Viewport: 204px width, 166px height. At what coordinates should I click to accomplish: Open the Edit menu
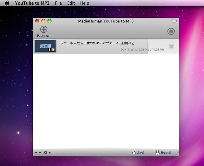pos(71,3)
